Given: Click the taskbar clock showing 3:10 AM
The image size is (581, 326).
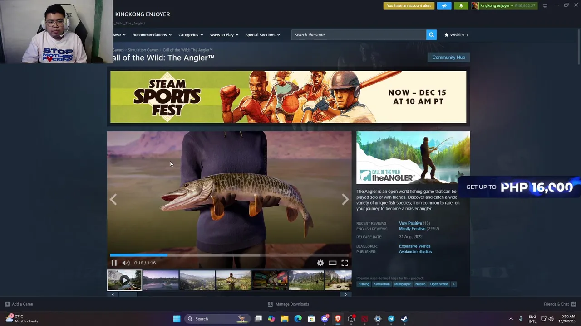Looking at the screenshot, I should coord(568,319).
